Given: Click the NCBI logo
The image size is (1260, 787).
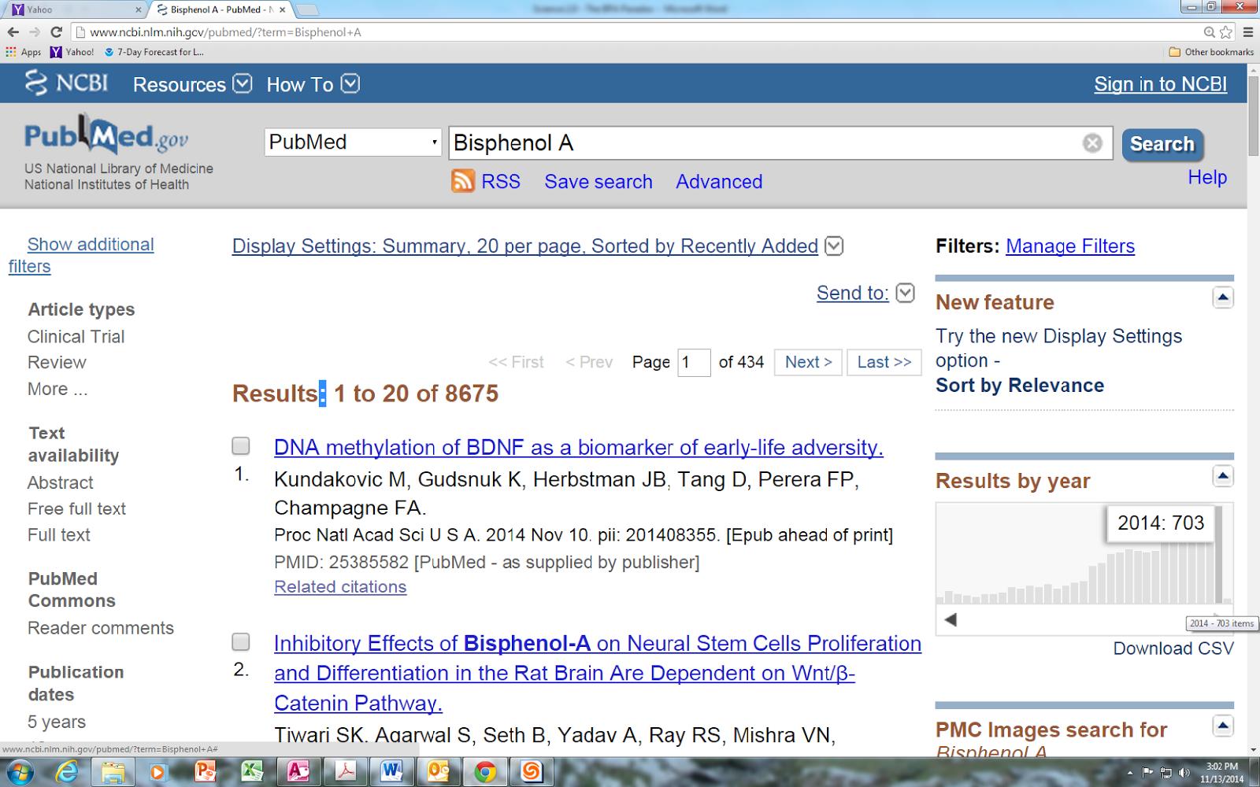Looking at the screenshot, I should tap(66, 83).
